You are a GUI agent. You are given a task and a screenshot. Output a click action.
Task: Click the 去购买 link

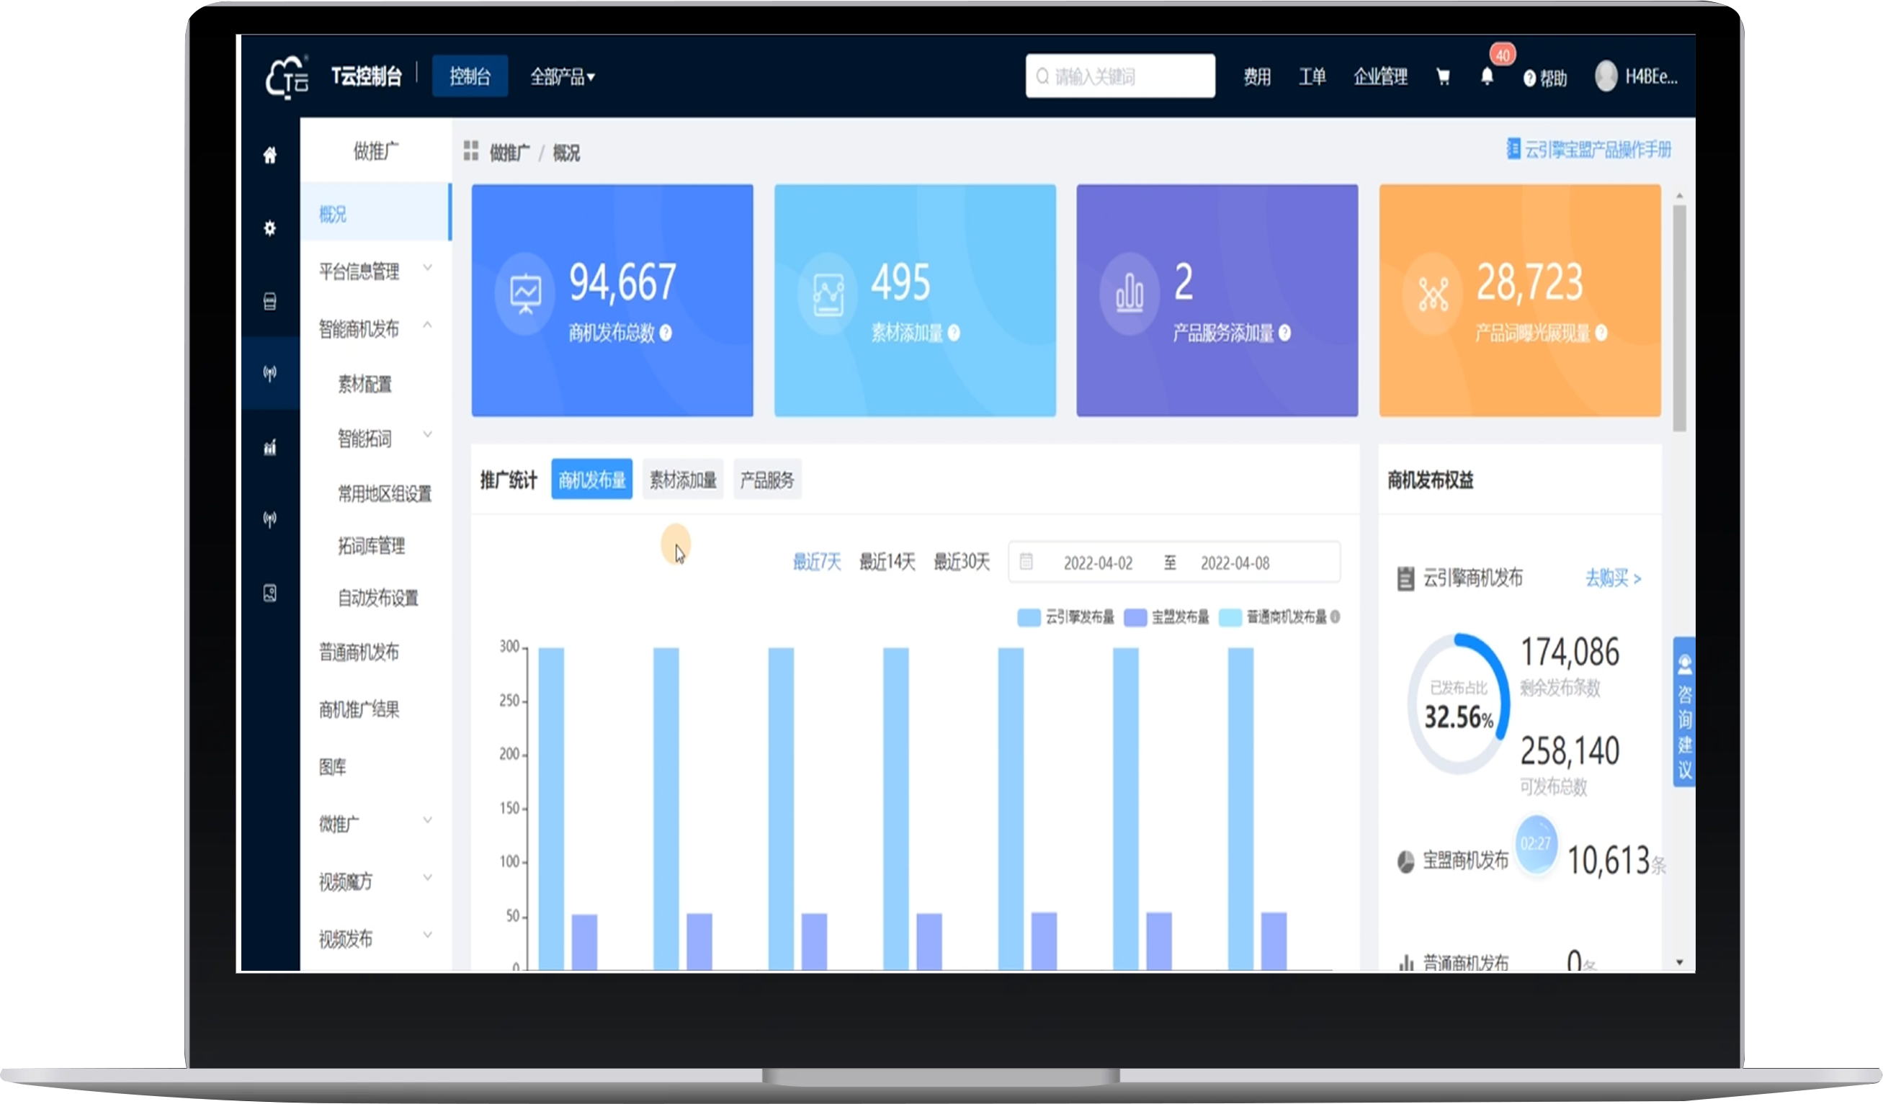pos(1614,578)
